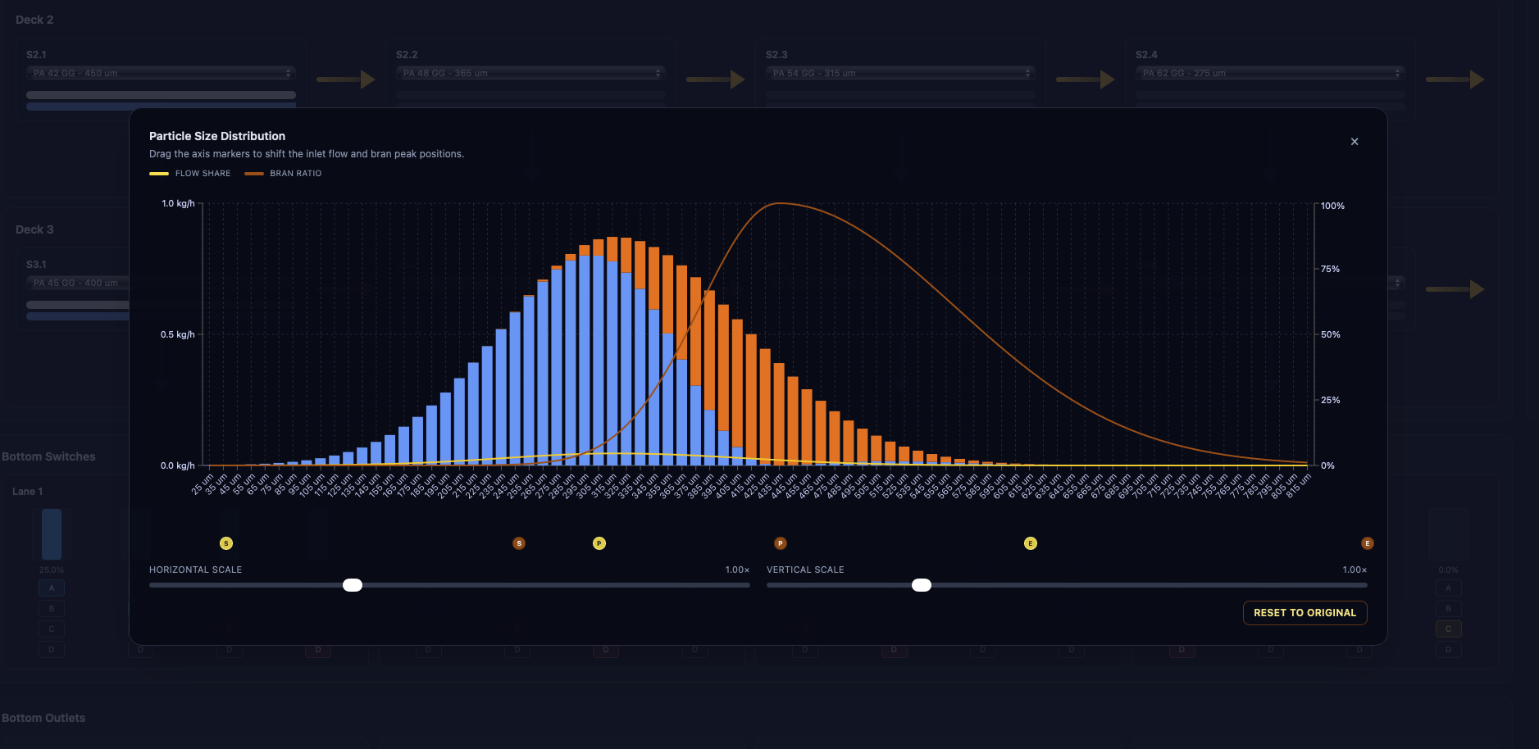Image resolution: width=1539 pixels, height=749 pixels.
Task: Close the Particle Size Distribution dialog
Action: [1355, 142]
